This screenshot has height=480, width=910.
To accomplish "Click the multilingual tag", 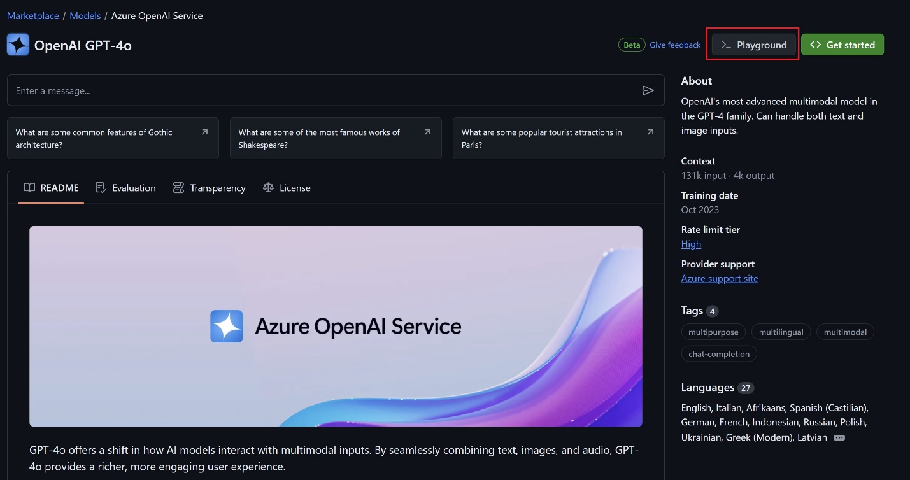I will click(781, 332).
